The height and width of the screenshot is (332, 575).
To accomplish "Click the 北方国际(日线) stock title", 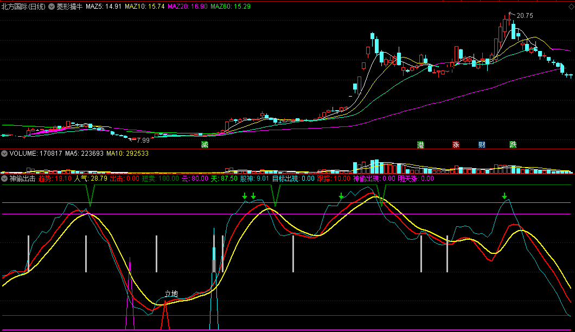I will [24, 7].
